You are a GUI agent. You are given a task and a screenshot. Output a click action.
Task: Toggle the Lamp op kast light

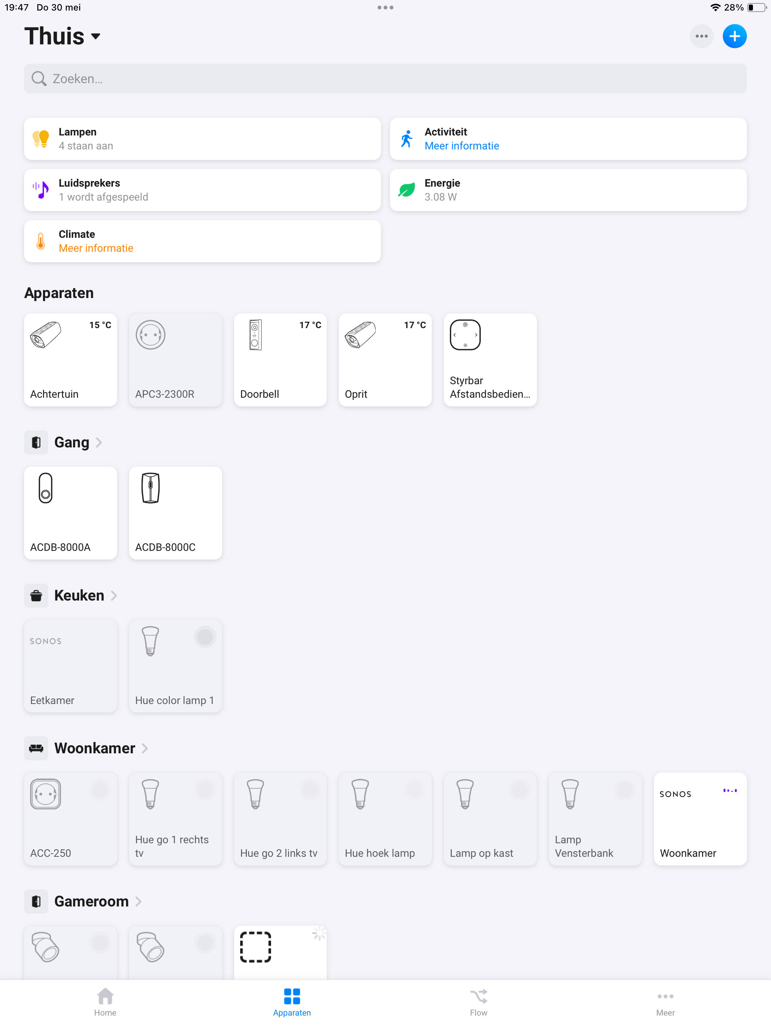point(520,789)
